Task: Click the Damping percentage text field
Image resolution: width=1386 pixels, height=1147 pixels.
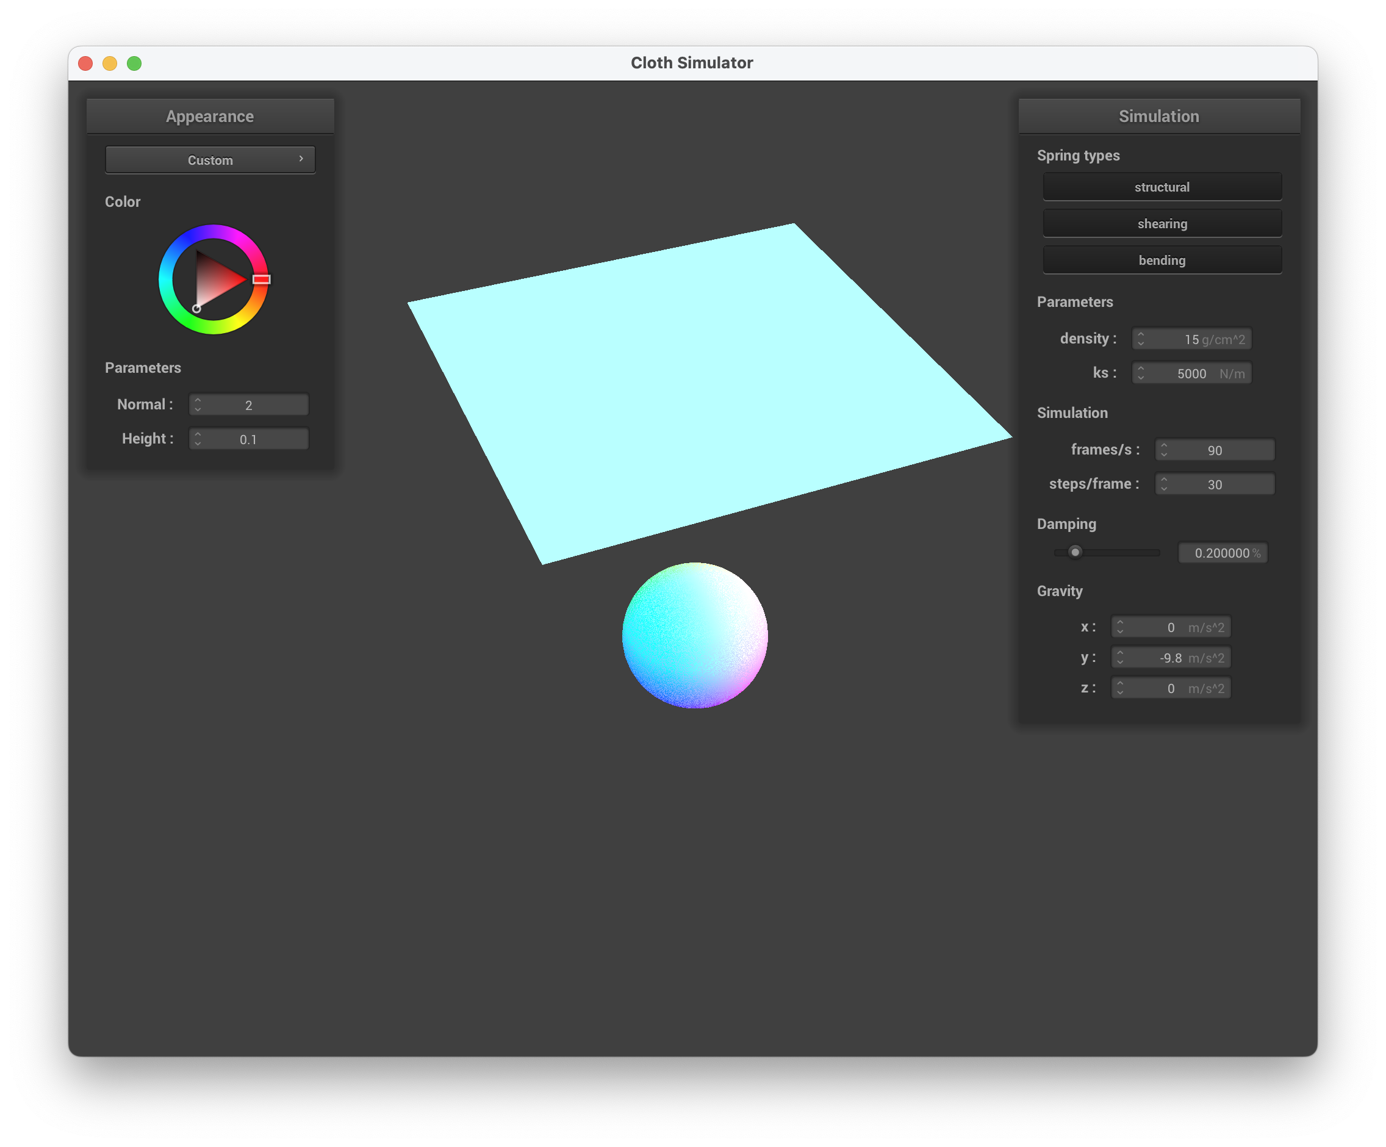Action: pos(1222,553)
